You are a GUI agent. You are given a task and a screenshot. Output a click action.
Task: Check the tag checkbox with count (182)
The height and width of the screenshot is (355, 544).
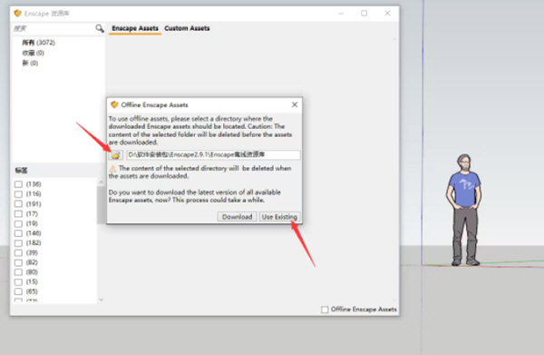(x=18, y=242)
